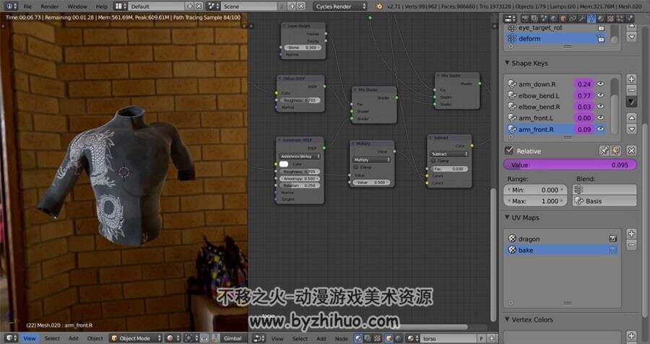
Task: Open Subtract blend type dropdown in MixRGB node
Action: pos(449,154)
